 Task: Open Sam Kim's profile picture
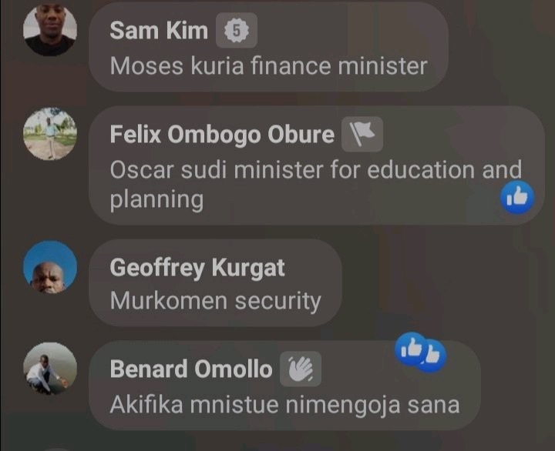pos(50,30)
